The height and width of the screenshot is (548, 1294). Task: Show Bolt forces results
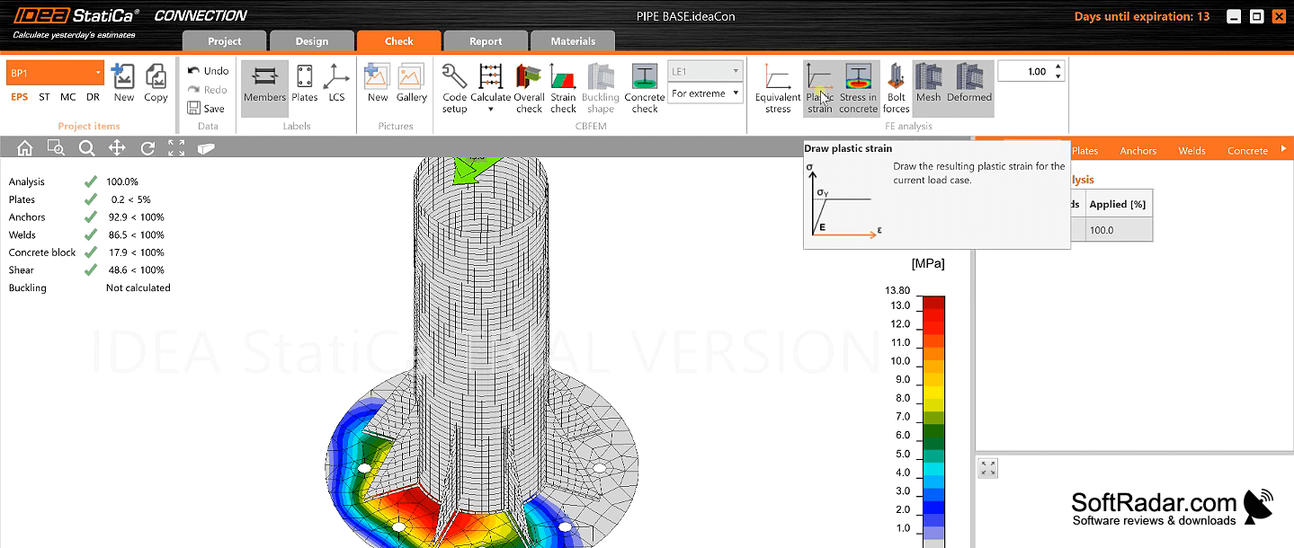[x=896, y=88]
